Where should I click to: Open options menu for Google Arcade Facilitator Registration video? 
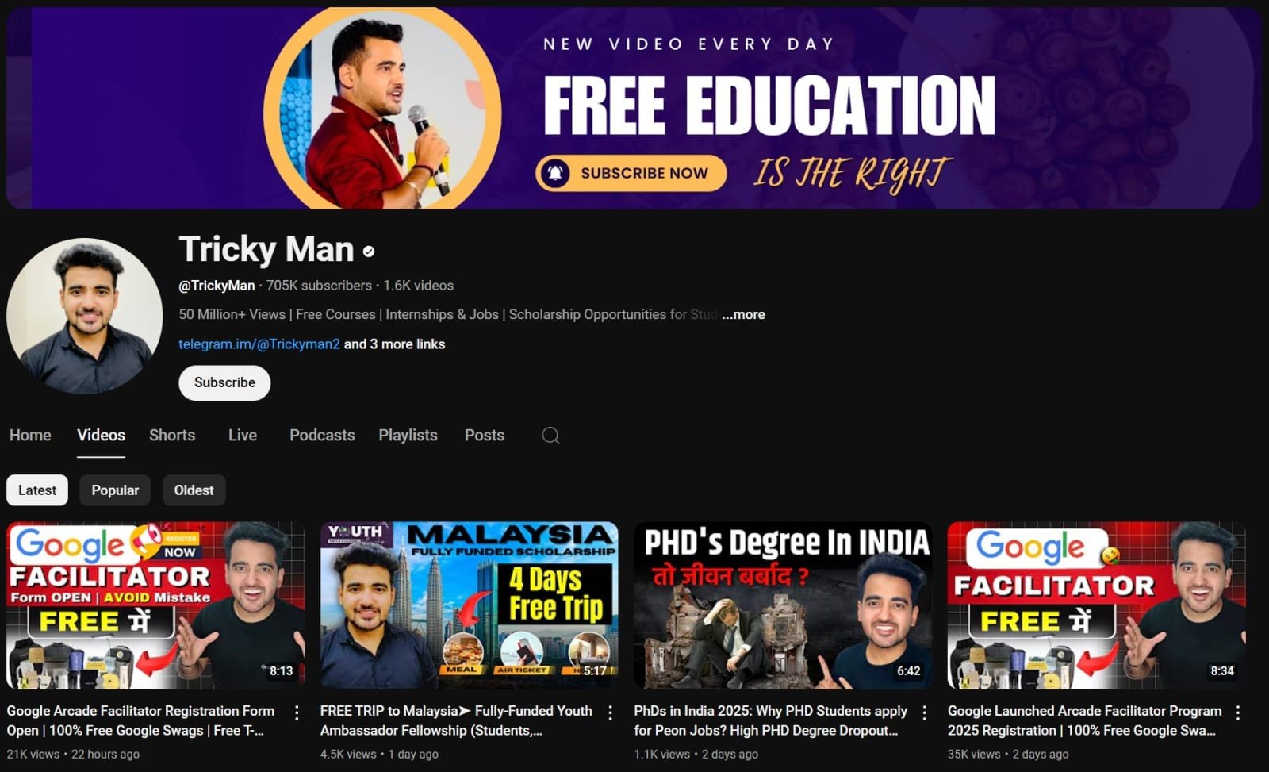click(x=297, y=712)
